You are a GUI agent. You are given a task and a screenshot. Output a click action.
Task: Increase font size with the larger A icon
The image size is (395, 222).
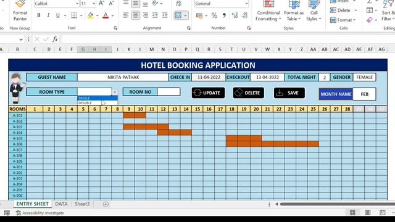tap(101, 4)
